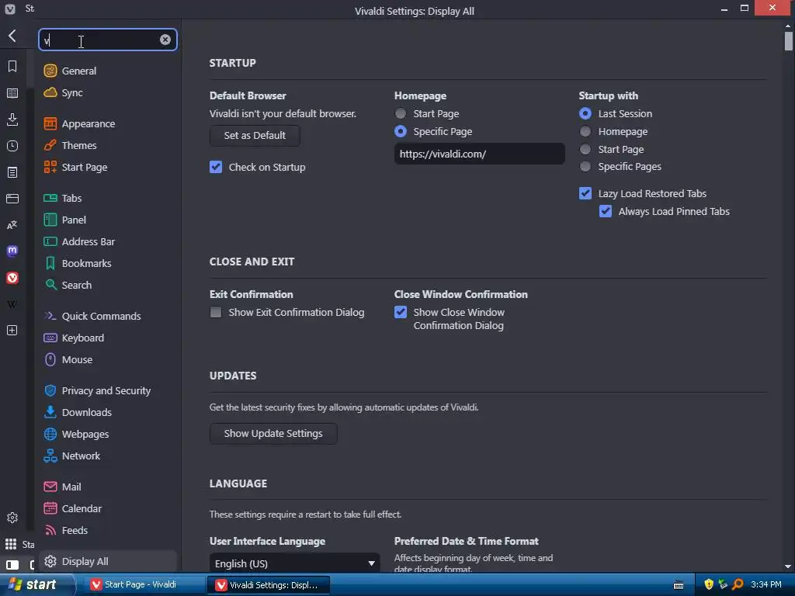This screenshot has height=596, width=795.
Task: Click the Windows start button
Action: coord(37,584)
